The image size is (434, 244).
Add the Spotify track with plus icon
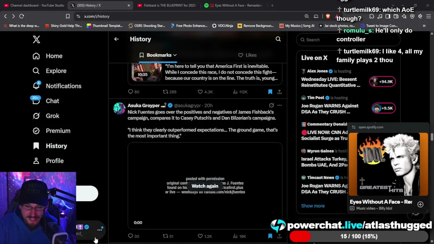tap(420, 204)
